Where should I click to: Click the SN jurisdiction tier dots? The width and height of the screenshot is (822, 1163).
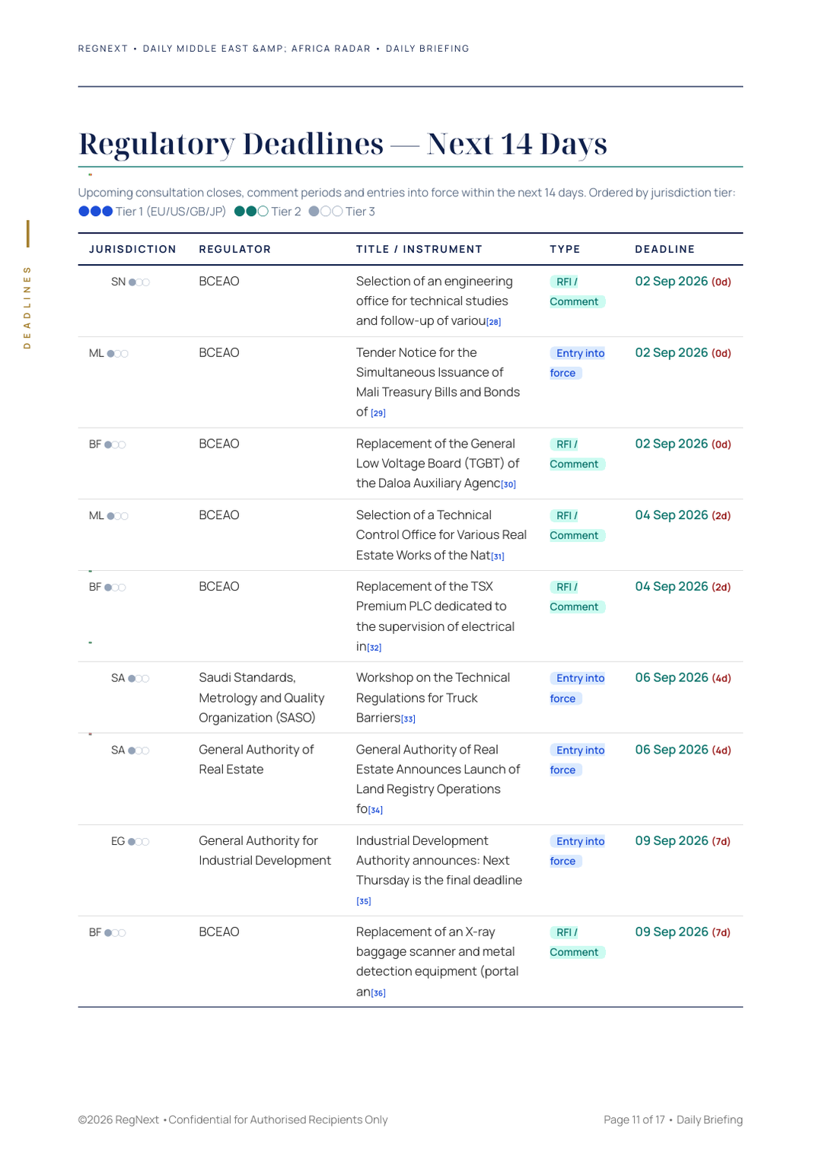[139, 282]
